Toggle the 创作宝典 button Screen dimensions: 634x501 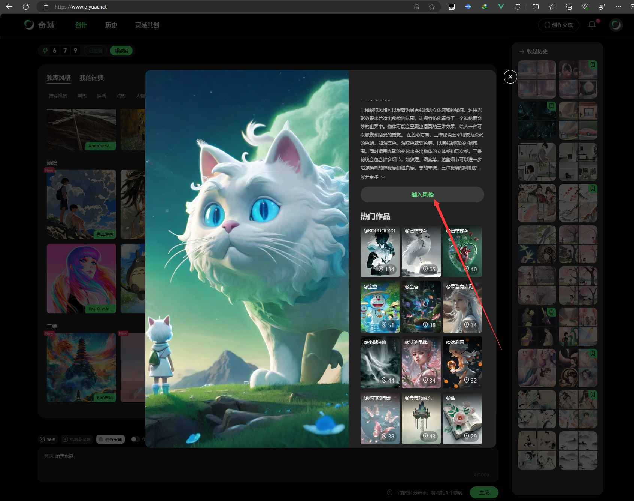pyautogui.click(x=110, y=440)
